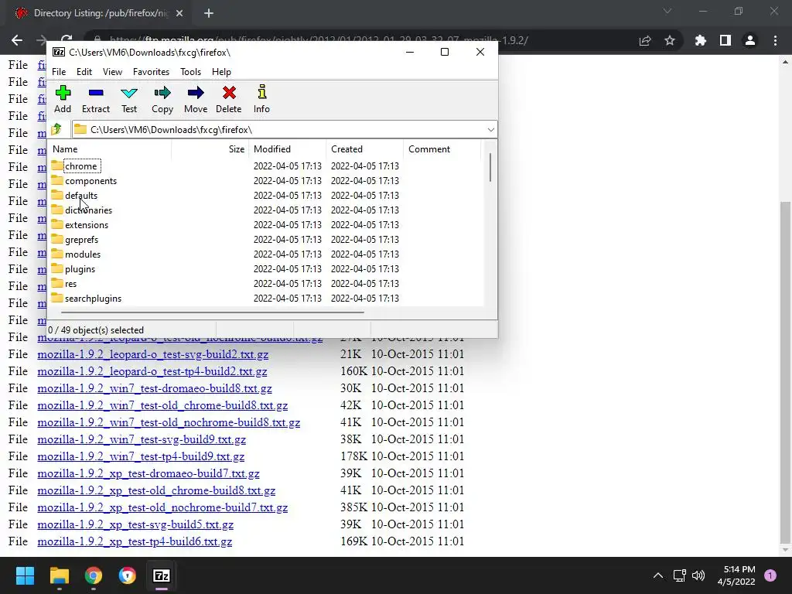The width and height of the screenshot is (792, 594).
Task: Open Google Chrome from the taskbar
Action: [94, 575]
